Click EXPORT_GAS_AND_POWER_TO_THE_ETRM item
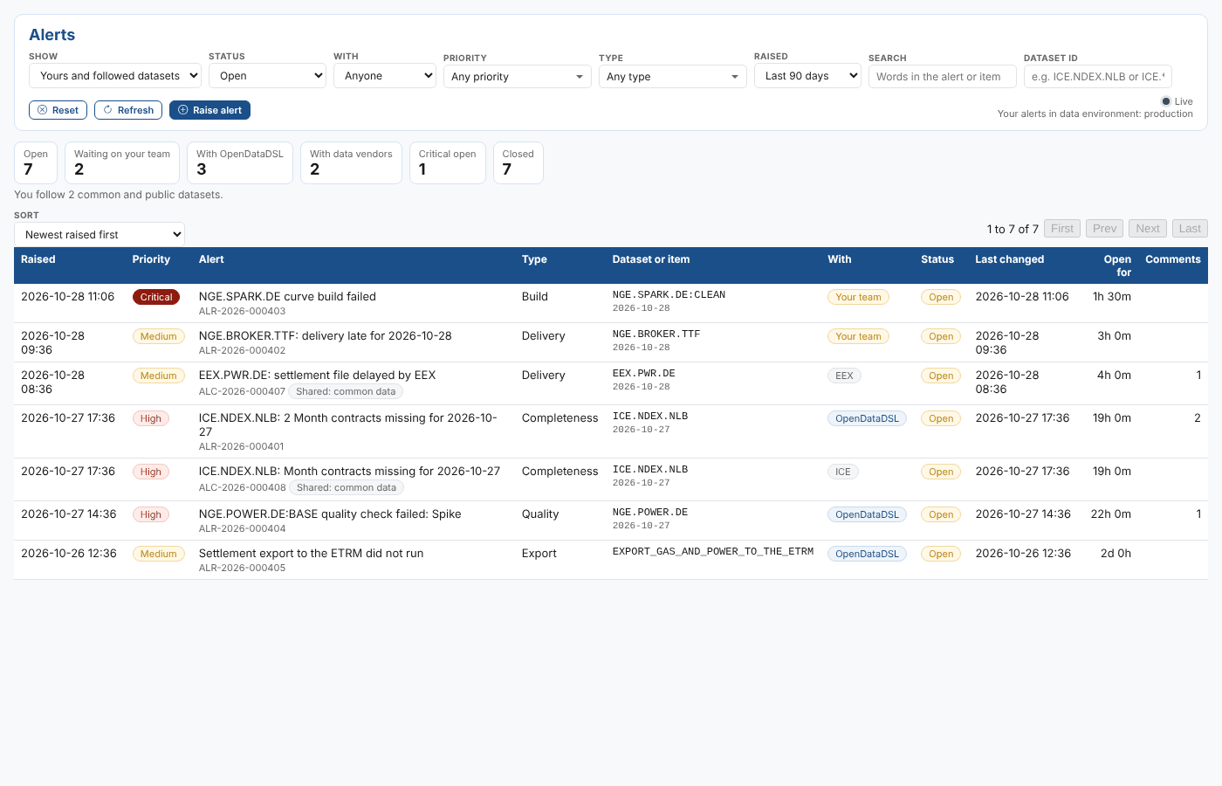This screenshot has height=786, width=1222. point(713,552)
